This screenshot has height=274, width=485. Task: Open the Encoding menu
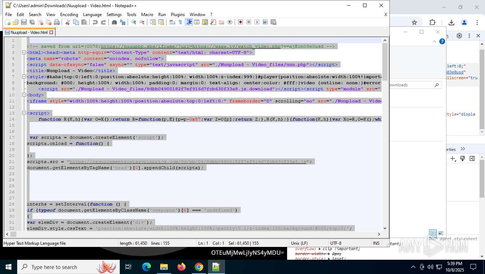[69, 15]
